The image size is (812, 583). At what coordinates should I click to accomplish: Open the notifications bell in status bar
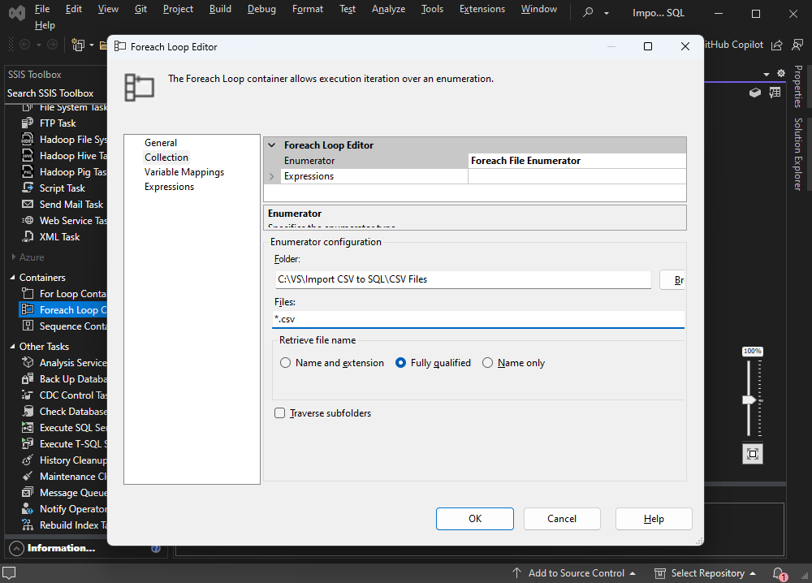(779, 573)
